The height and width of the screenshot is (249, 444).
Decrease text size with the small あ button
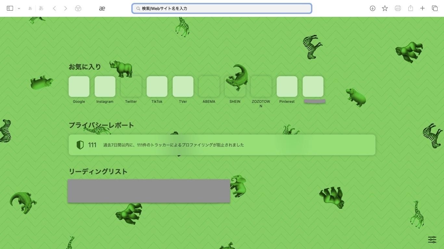click(30, 8)
